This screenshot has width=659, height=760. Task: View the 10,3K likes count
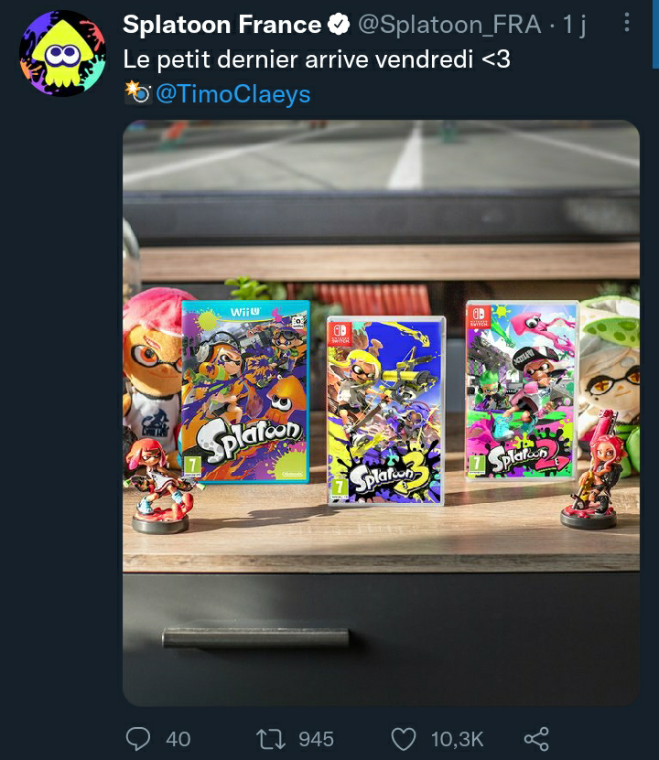(458, 740)
